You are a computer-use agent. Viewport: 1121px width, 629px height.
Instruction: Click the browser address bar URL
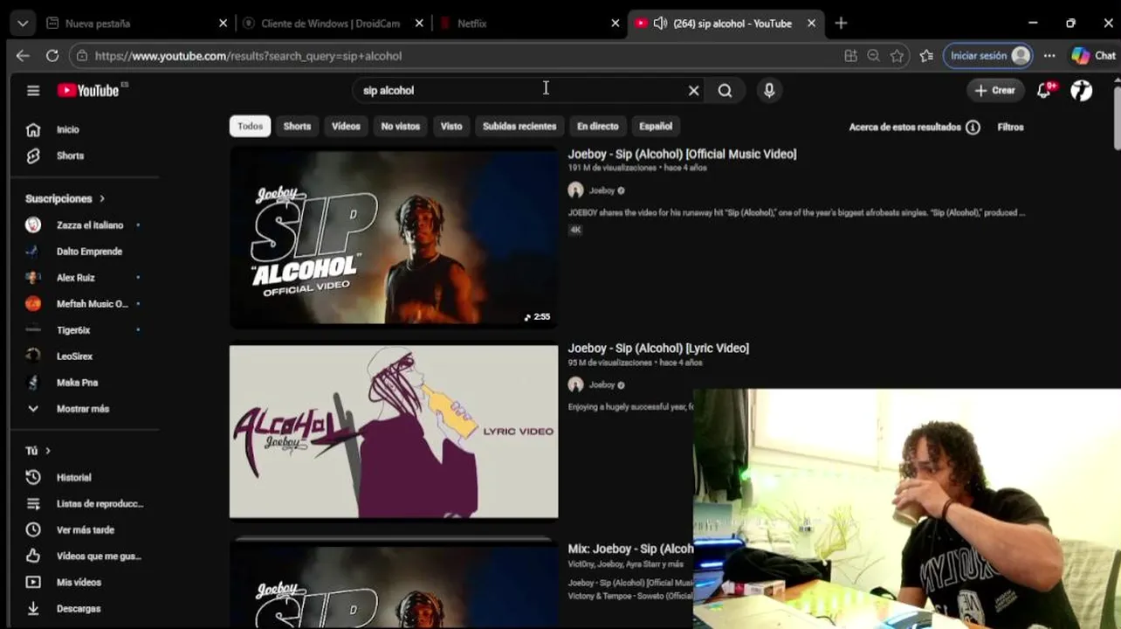[x=248, y=55]
